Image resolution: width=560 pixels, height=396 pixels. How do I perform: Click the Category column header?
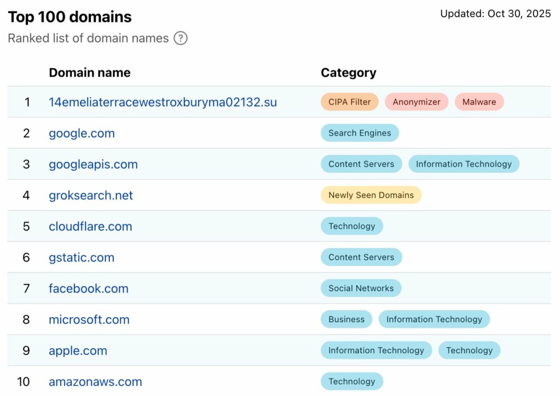348,73
